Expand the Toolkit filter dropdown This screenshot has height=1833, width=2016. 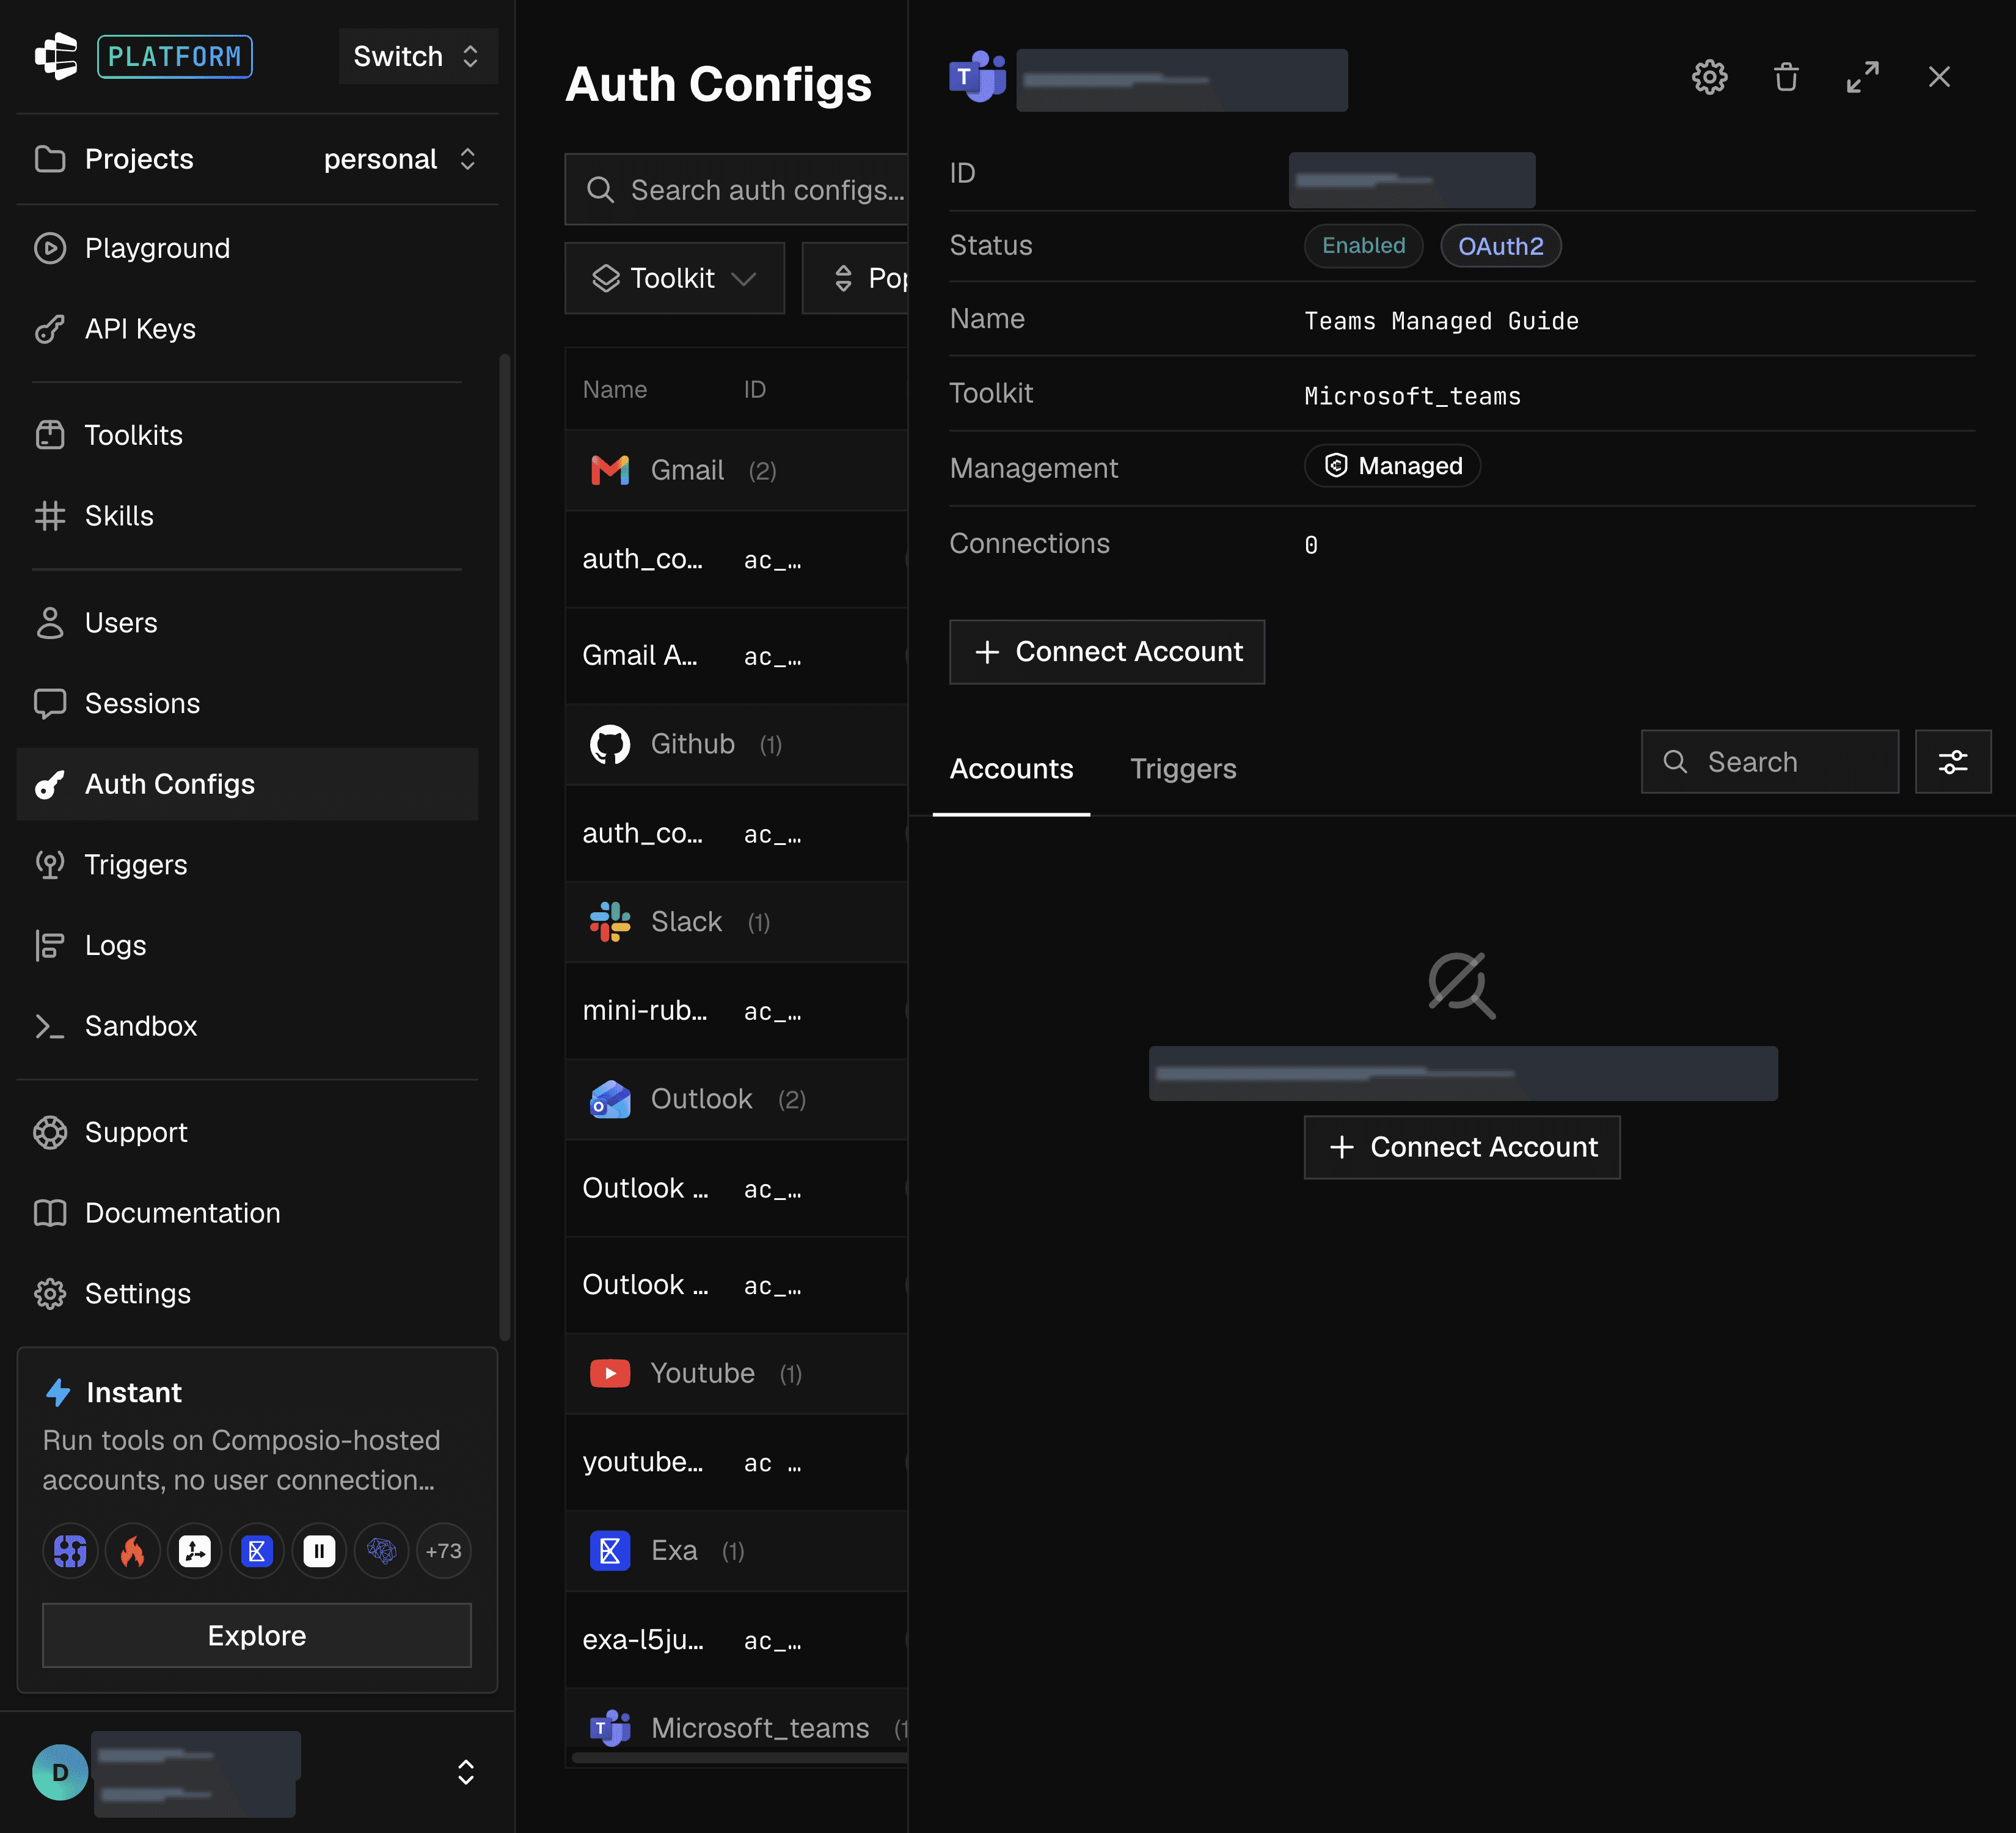click(x=674, y=278)
